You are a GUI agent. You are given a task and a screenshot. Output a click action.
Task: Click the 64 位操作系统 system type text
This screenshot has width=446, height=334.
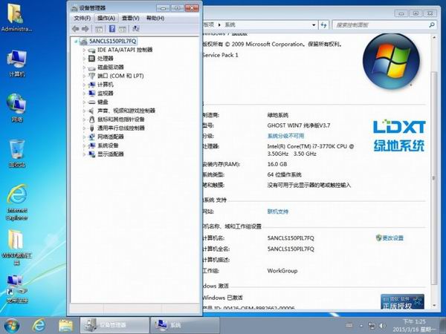pyautogui.click(x=284, y=174)
